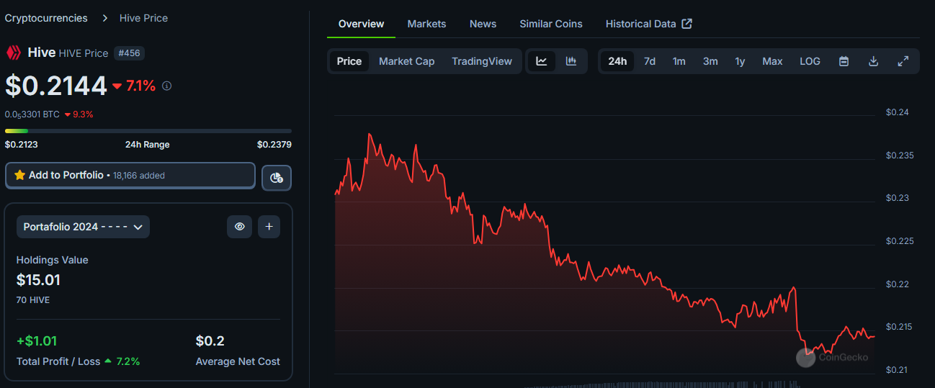The height and width of the screenshot is (388, 935).
Task: Click the $15.01 holdings value
Action: coord(38,280)
